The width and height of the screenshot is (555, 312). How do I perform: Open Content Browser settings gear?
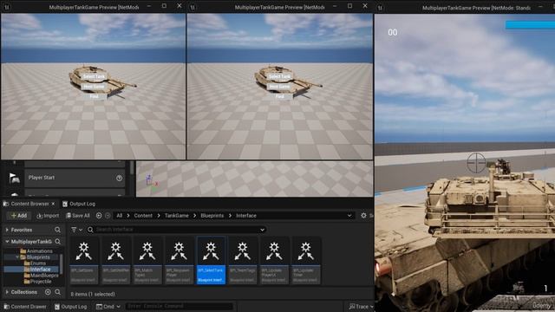pyautogui.click(x=363, y=216)
